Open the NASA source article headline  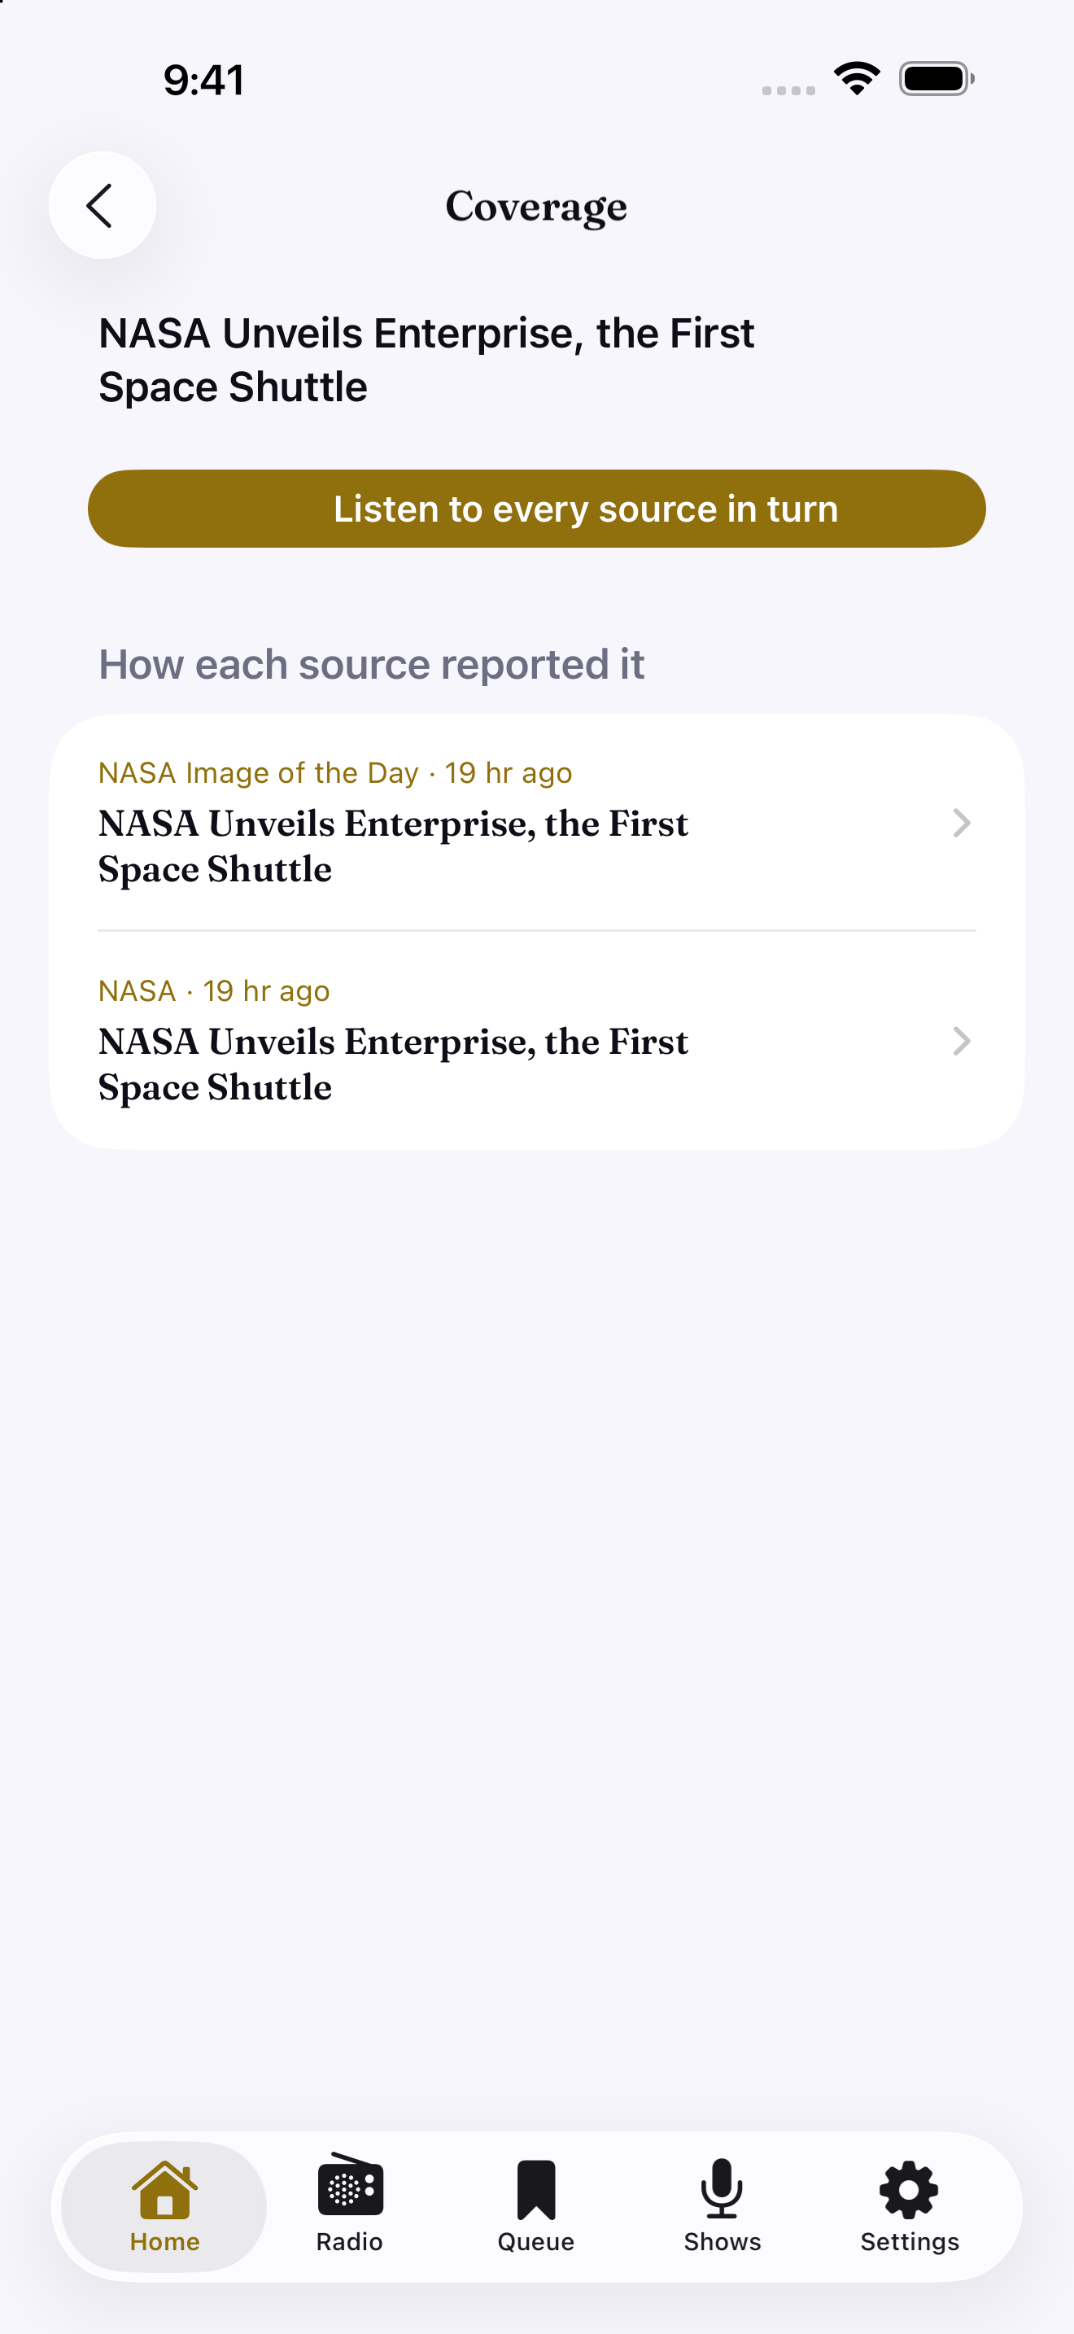393,1064
